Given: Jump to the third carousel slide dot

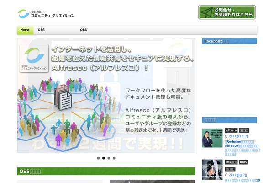Looking at the screenshot, I should 109,158.
